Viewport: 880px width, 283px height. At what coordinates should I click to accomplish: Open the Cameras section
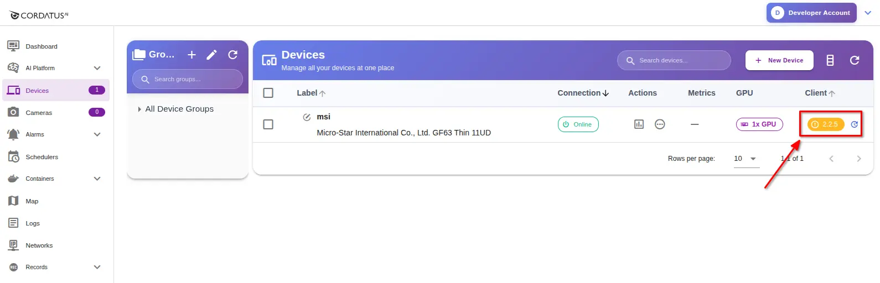(x=39, y=113)
